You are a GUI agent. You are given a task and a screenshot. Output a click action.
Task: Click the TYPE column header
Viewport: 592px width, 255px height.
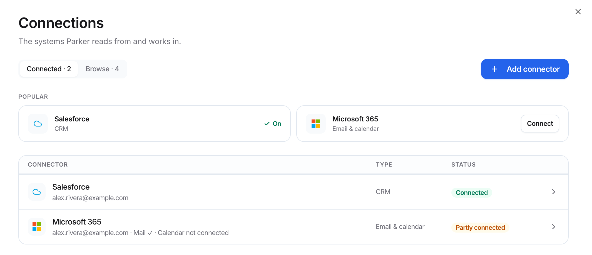[x=384, y=165]
